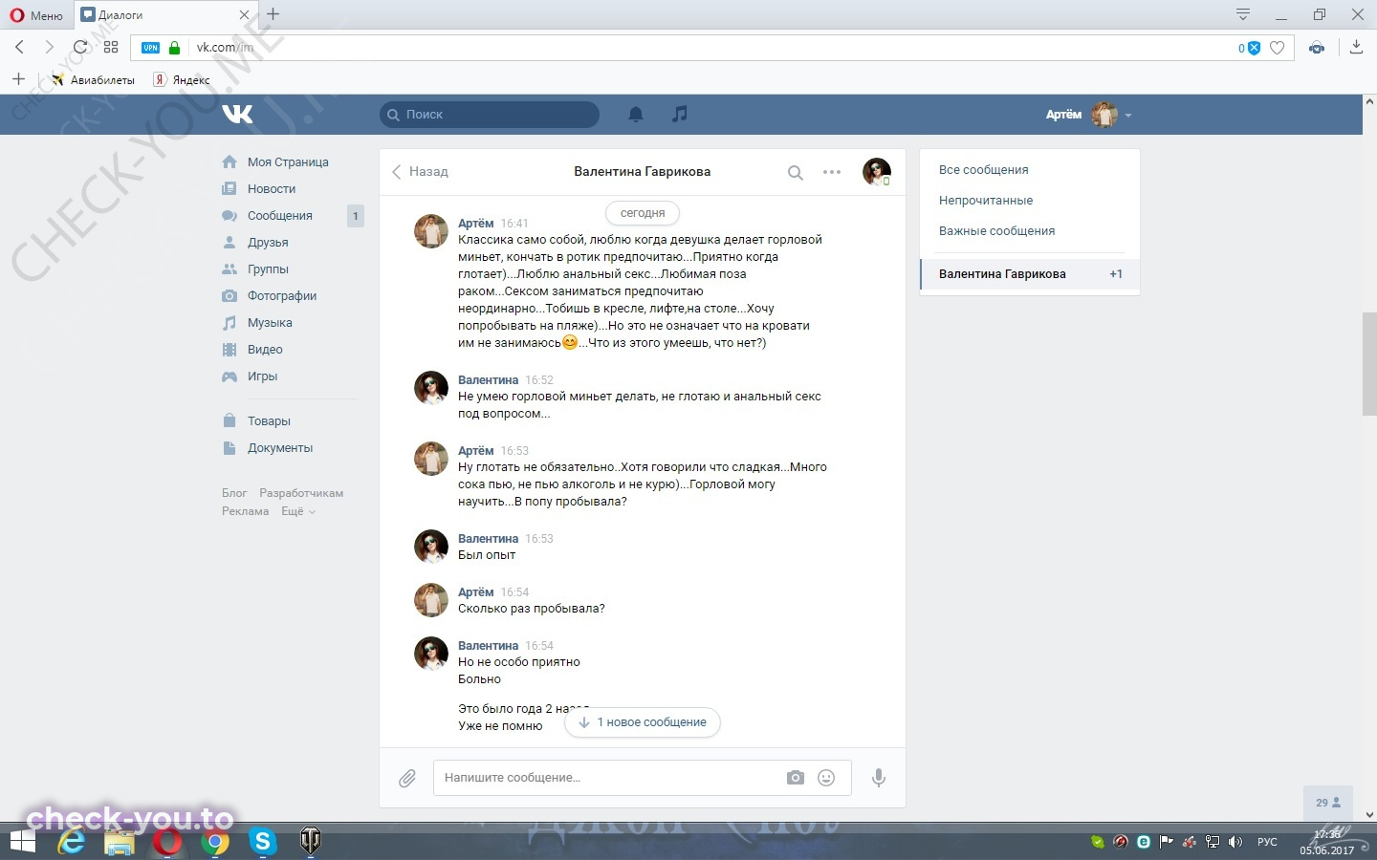
Task: Open browser downloads arrow icon
Action: pos(1356,47)
